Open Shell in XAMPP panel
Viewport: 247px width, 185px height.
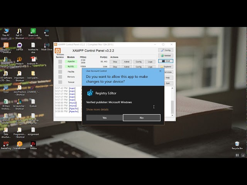coord(166,61)
